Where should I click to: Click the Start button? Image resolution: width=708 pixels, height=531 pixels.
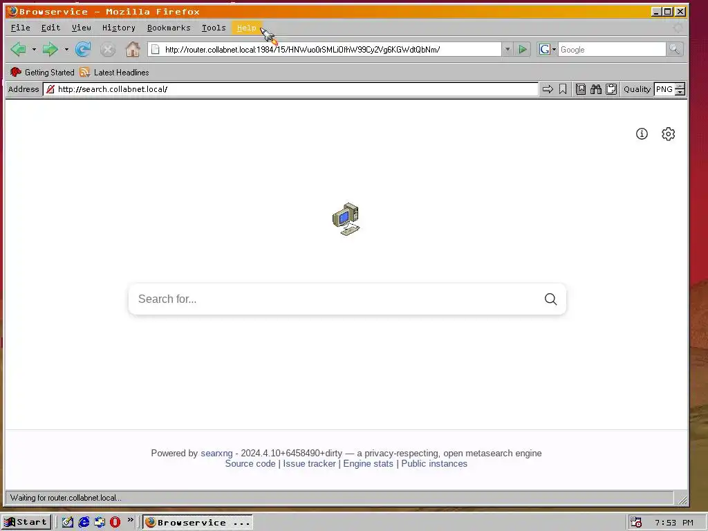pos(26,523)
